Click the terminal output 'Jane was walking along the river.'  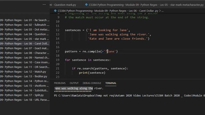78,88
